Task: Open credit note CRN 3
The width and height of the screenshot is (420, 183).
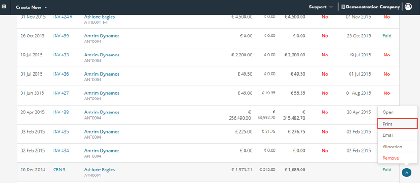Action: pyautogui.click(x=59, y=169)
